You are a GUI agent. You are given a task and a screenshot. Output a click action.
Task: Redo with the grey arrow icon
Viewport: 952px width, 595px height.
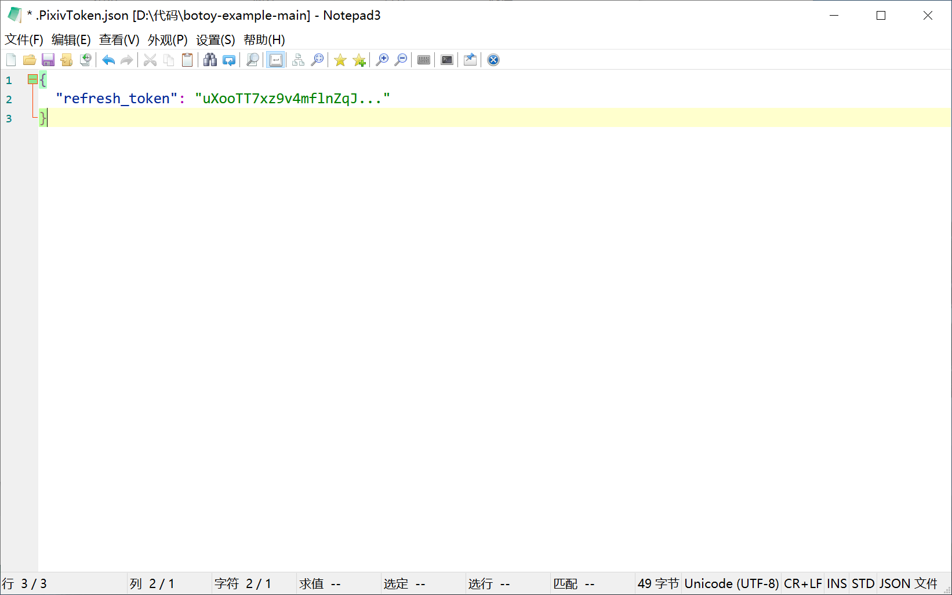tap(127, 60)
